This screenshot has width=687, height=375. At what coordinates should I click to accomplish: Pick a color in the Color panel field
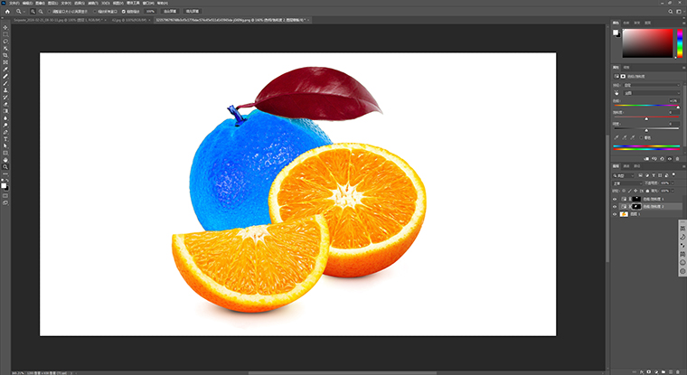click(649, 42)
